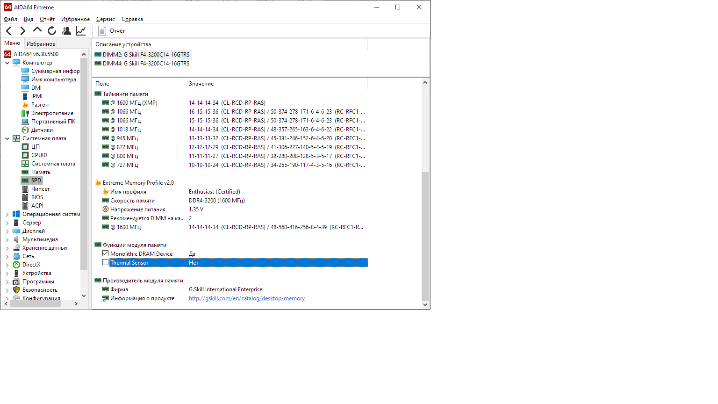The width and height of the screenshot is (718, 404).
Task: Click the Значение column header
Action: (277, 84)
